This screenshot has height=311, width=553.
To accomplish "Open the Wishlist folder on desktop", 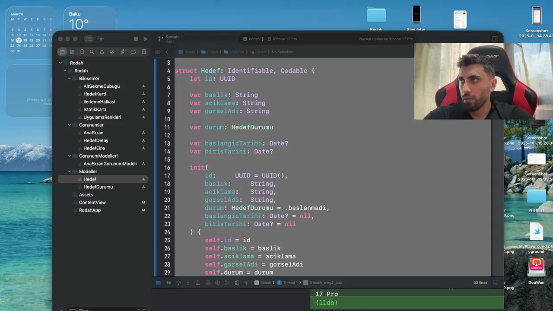I will (x=536, y=200).
